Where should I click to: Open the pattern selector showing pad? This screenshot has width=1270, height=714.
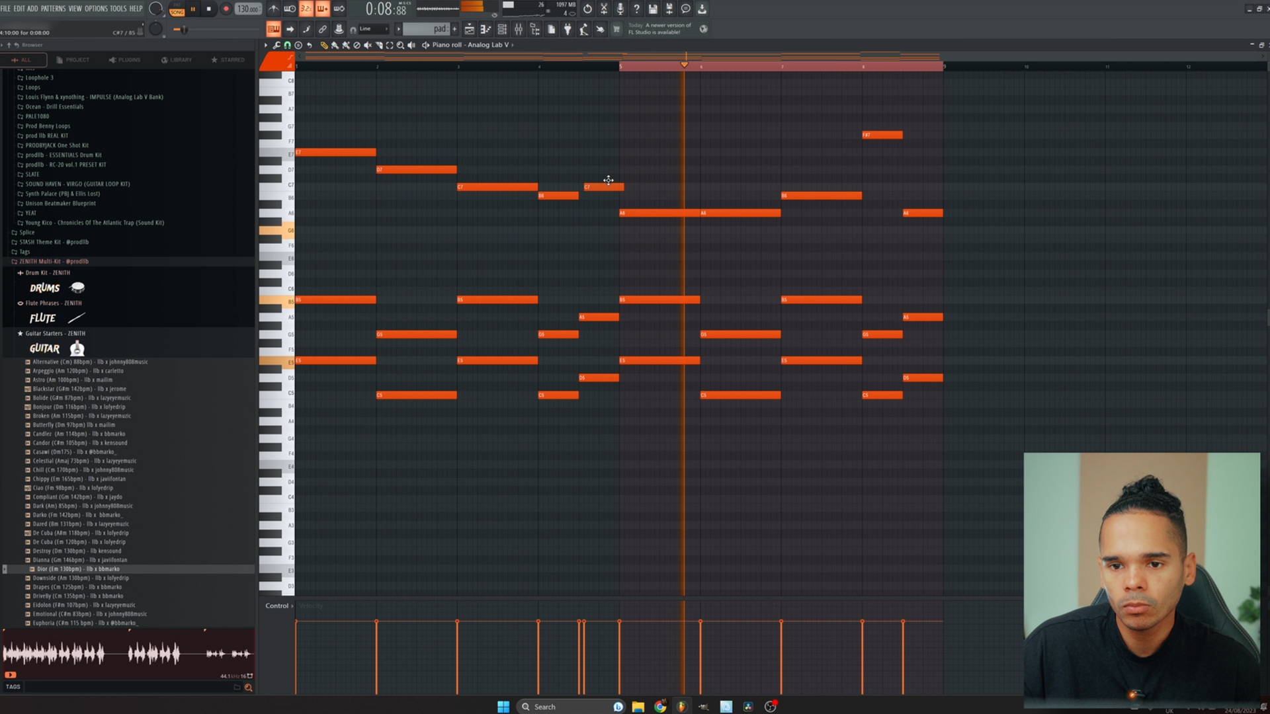(x=426, y=29)
